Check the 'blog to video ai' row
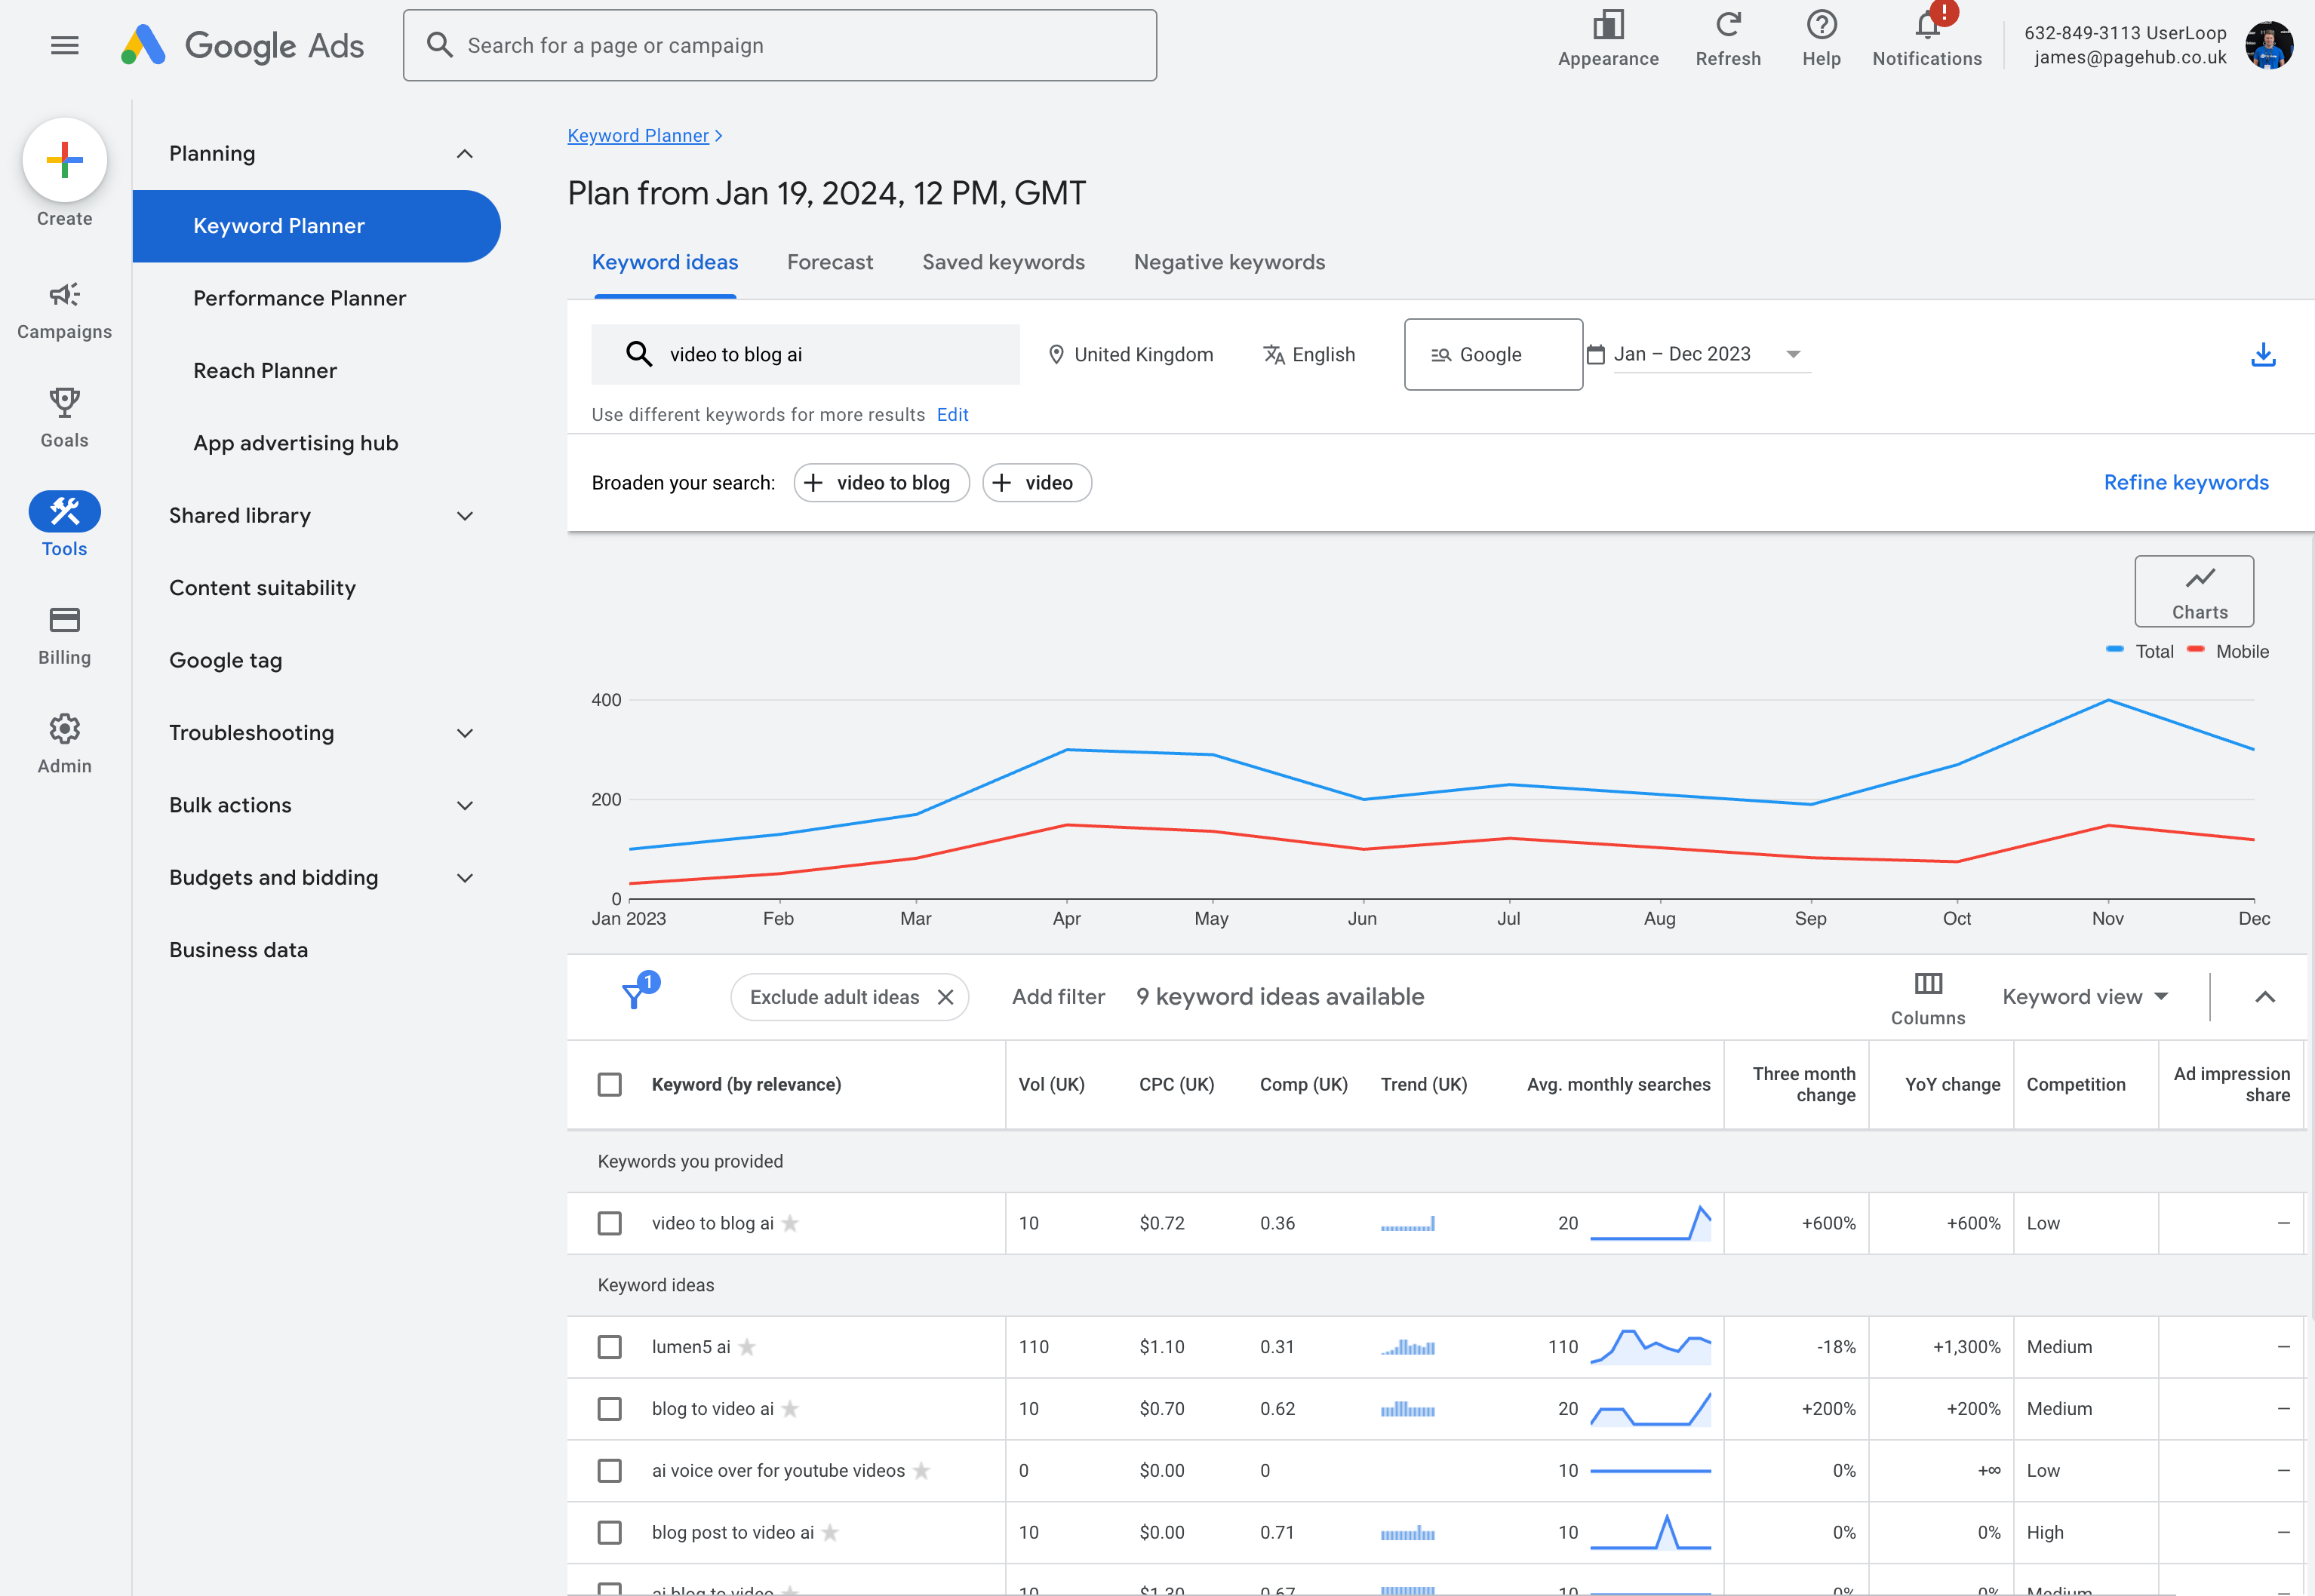This screenshot has width=2315, height=1596. point(609,1409)
